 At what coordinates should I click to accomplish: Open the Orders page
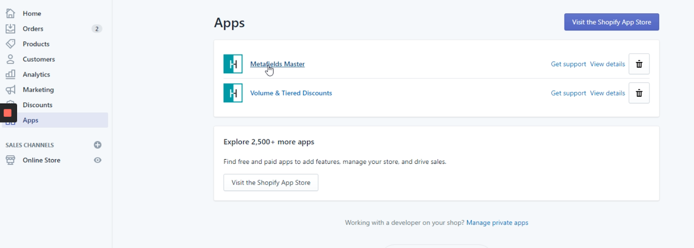33,29
